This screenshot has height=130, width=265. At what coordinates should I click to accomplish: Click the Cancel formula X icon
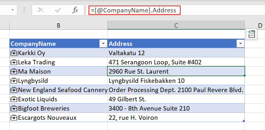pyautogui.click(x=41, y=10)
